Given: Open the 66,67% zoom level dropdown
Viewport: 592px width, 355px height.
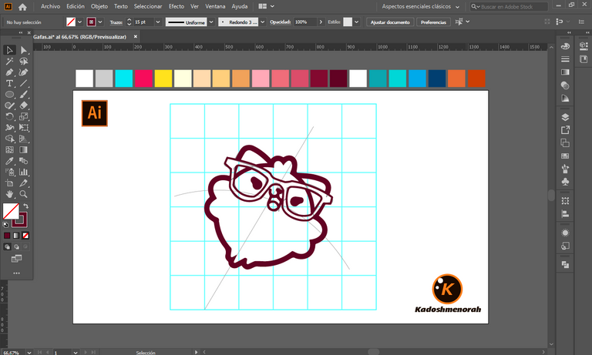Looking at the screenshot, I should [x=29, y=353].
